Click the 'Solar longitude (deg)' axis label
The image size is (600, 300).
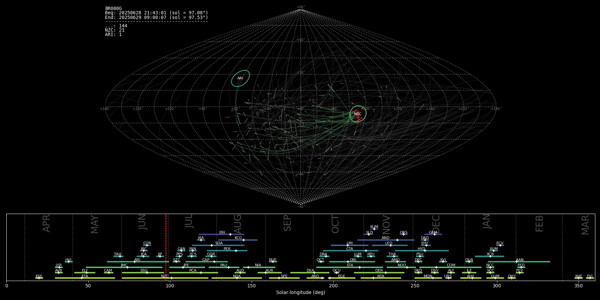[301, 293]
